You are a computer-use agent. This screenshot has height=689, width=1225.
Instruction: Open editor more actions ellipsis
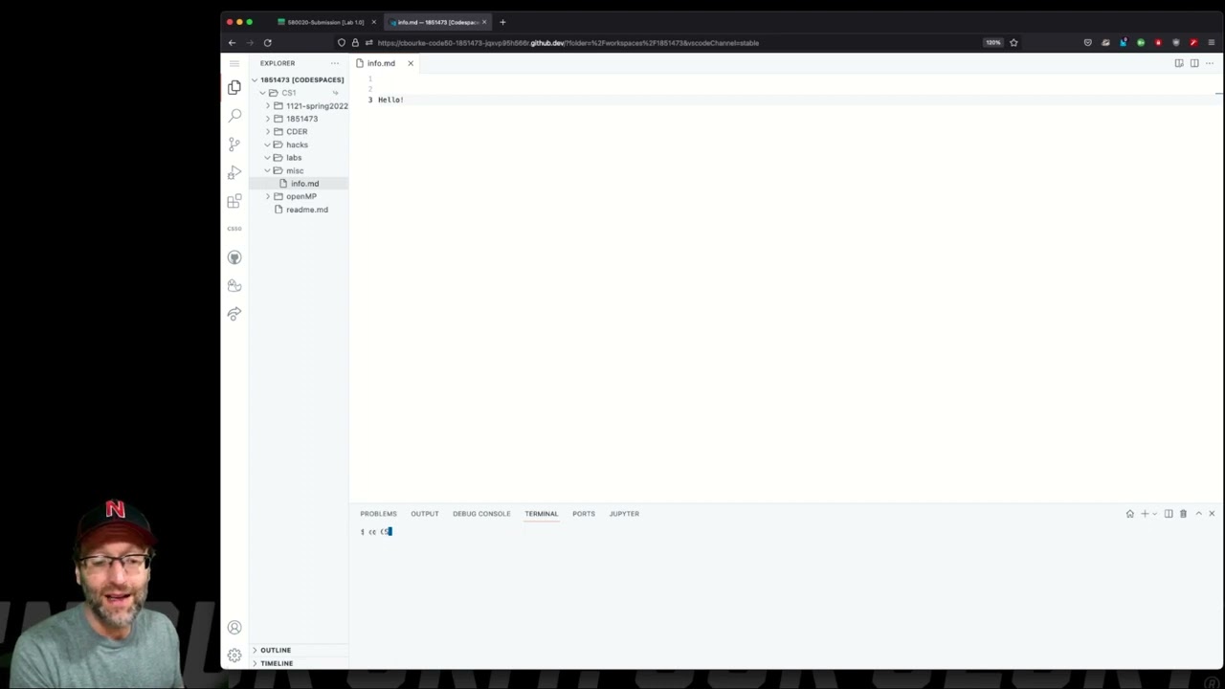pyautogui.click(x=1210, y=63)
